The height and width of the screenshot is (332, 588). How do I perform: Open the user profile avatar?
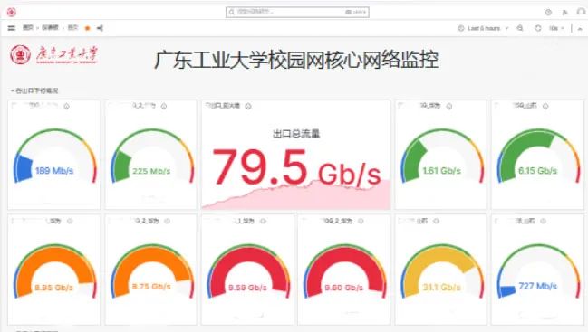(581, 12)
